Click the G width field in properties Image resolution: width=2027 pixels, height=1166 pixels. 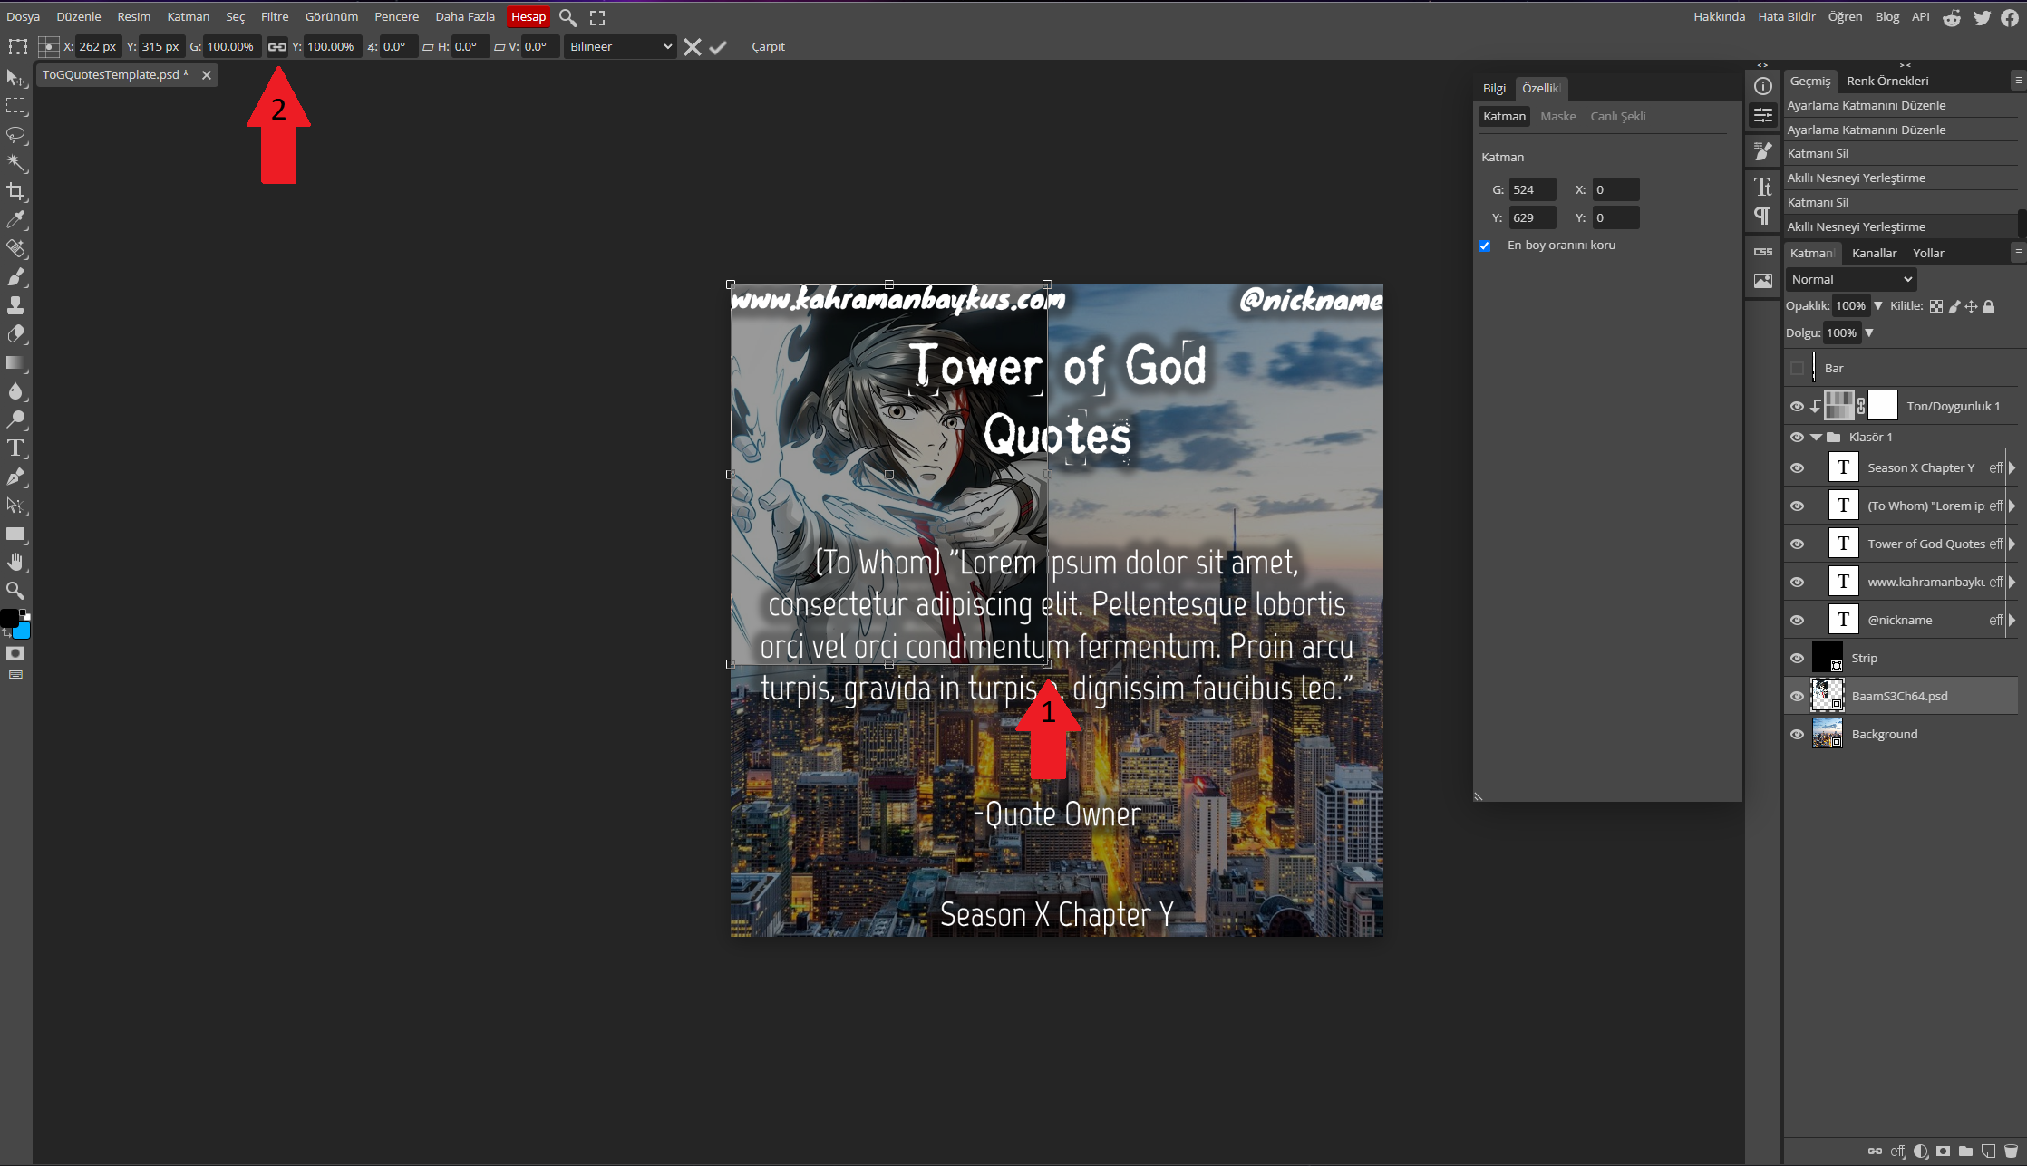click(1532, 189)
